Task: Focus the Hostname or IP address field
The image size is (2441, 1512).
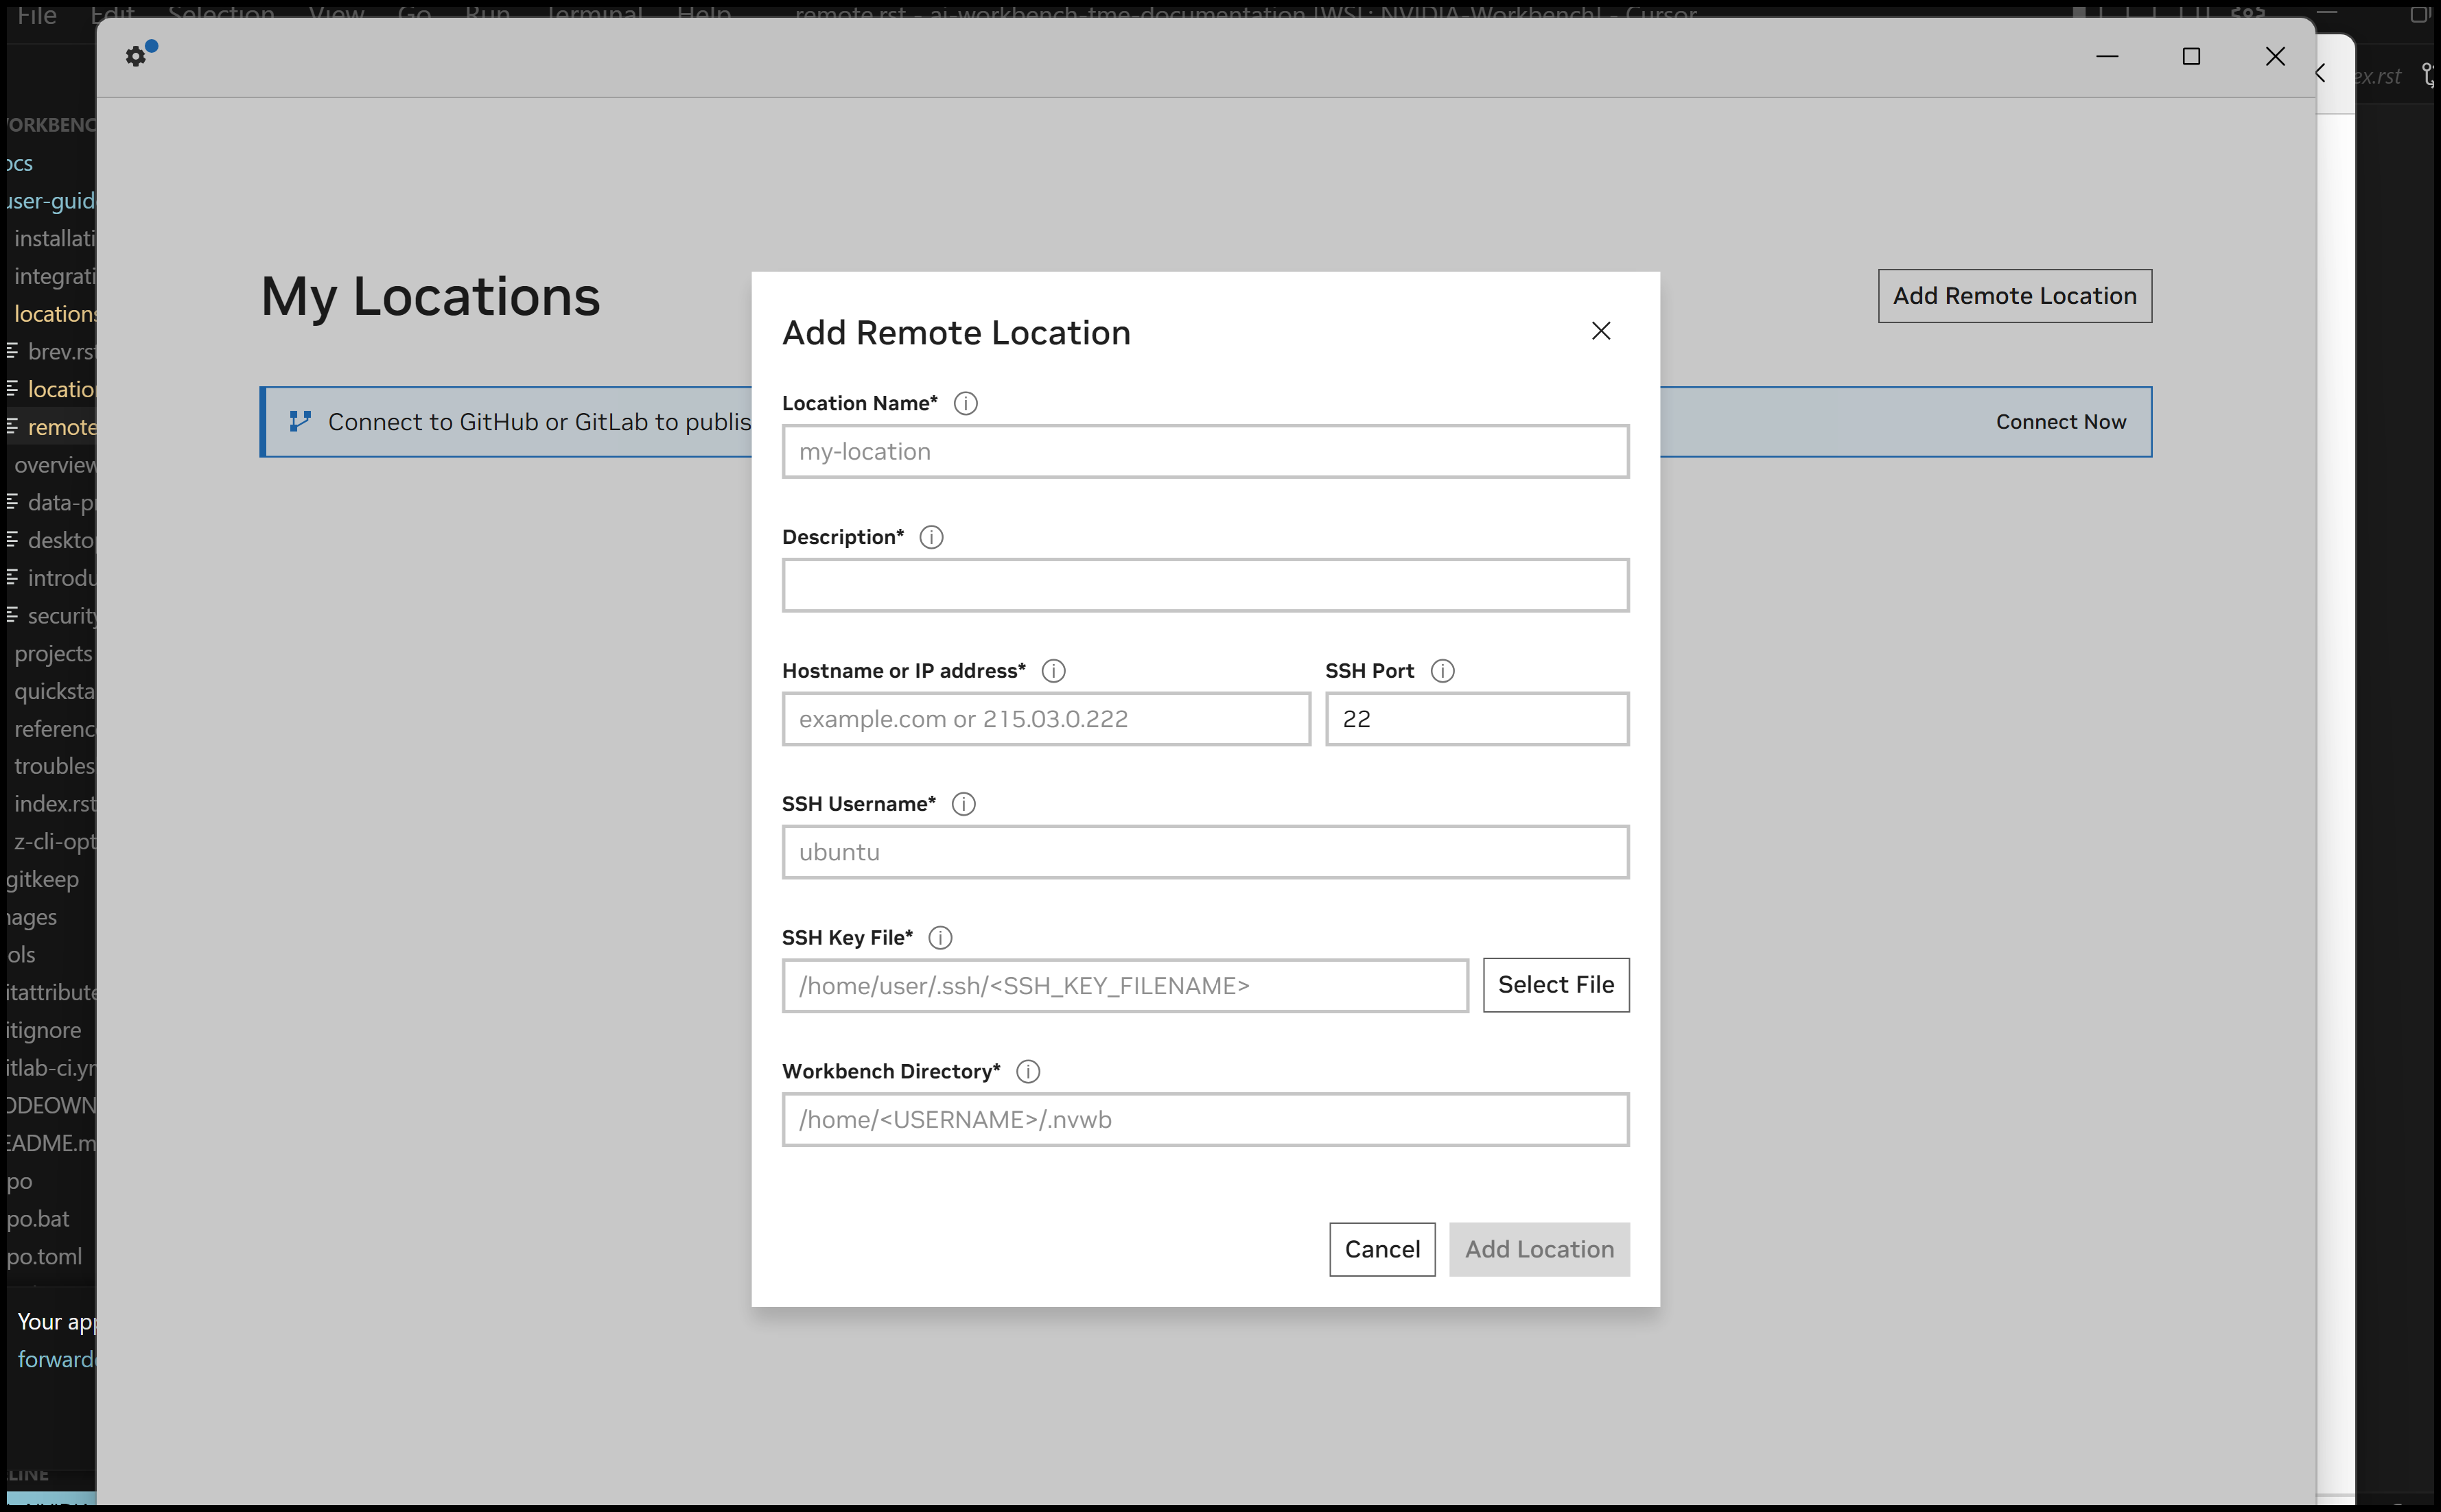Action: tap(1047, 719)
